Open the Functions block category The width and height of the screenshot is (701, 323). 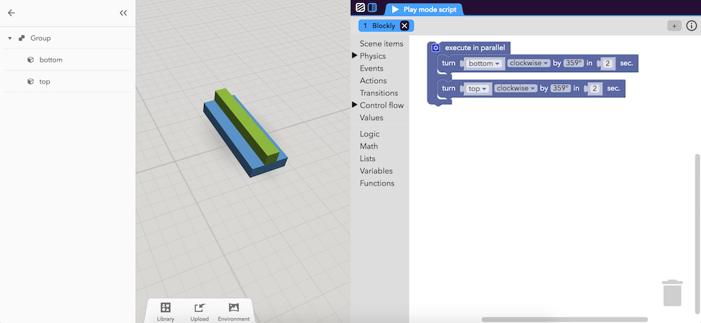click(x=377, y=183)
